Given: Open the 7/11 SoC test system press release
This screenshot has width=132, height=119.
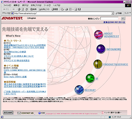Looking at the screenshot, I should (x=25, y=46).
